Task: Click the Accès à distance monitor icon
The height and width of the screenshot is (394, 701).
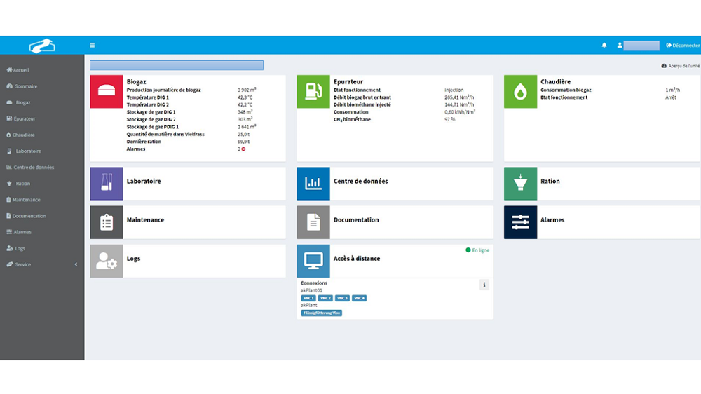Action: 313,261
